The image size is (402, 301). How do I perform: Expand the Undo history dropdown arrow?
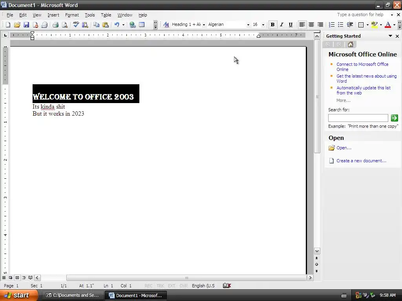(123, 25)
